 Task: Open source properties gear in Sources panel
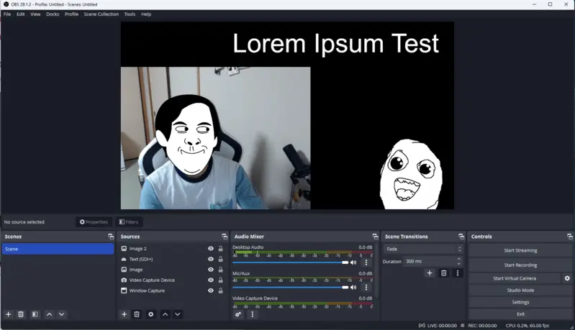150,314
